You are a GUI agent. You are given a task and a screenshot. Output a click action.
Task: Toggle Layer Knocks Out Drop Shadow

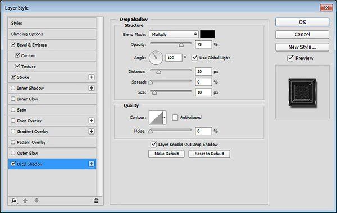pos(153,144)
